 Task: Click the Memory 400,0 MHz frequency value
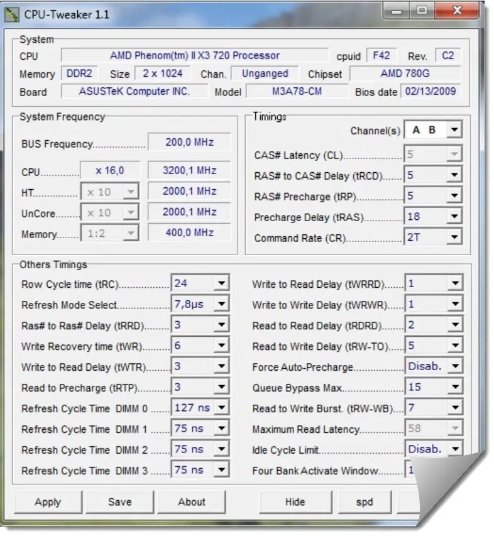[189, 232]
